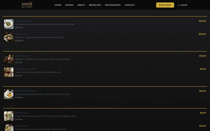Click the "Crispy Vietnamese spring rolls" description

click(46, 116)
